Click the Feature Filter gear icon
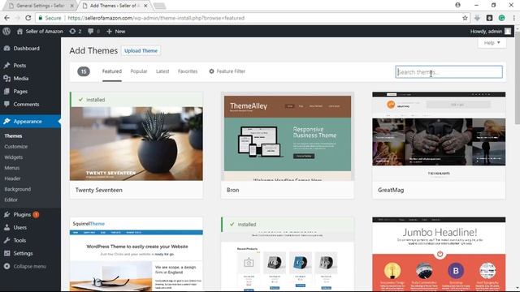This screenshot has height=292, width=520. [x=211, y=71]
